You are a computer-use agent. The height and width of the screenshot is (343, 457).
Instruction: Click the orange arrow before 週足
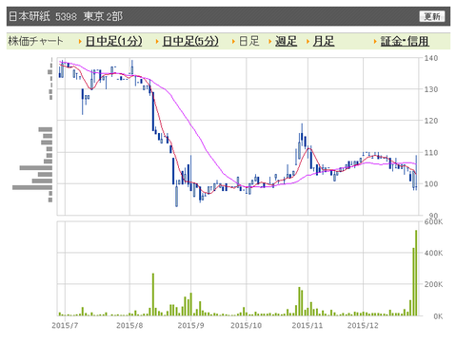coord(270,42)
